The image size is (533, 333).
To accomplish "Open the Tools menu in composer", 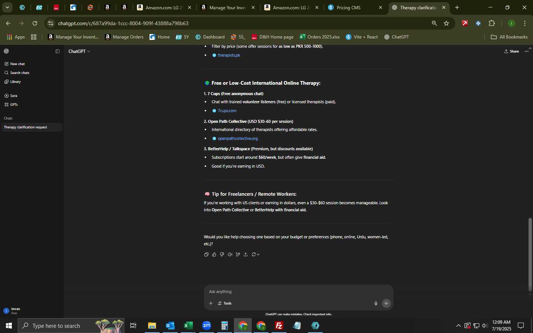I will (x=225, y=303).
